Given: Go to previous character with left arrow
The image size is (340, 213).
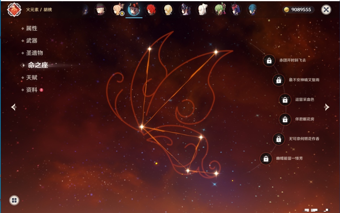Looking at the screenshot, I should (x=14, y=107).
